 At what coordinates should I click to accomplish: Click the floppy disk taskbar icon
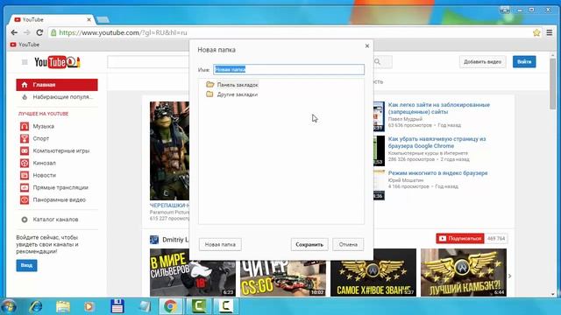pyautogui.click(x=117, y=306)
